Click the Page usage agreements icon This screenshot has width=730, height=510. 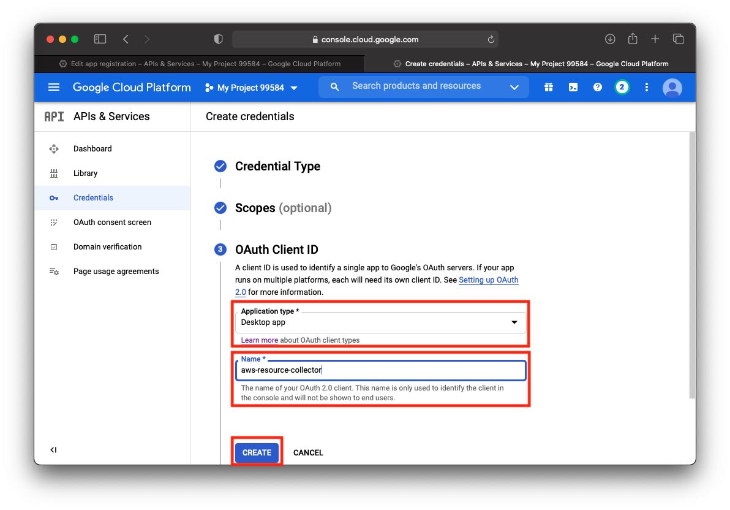[54, 272]
